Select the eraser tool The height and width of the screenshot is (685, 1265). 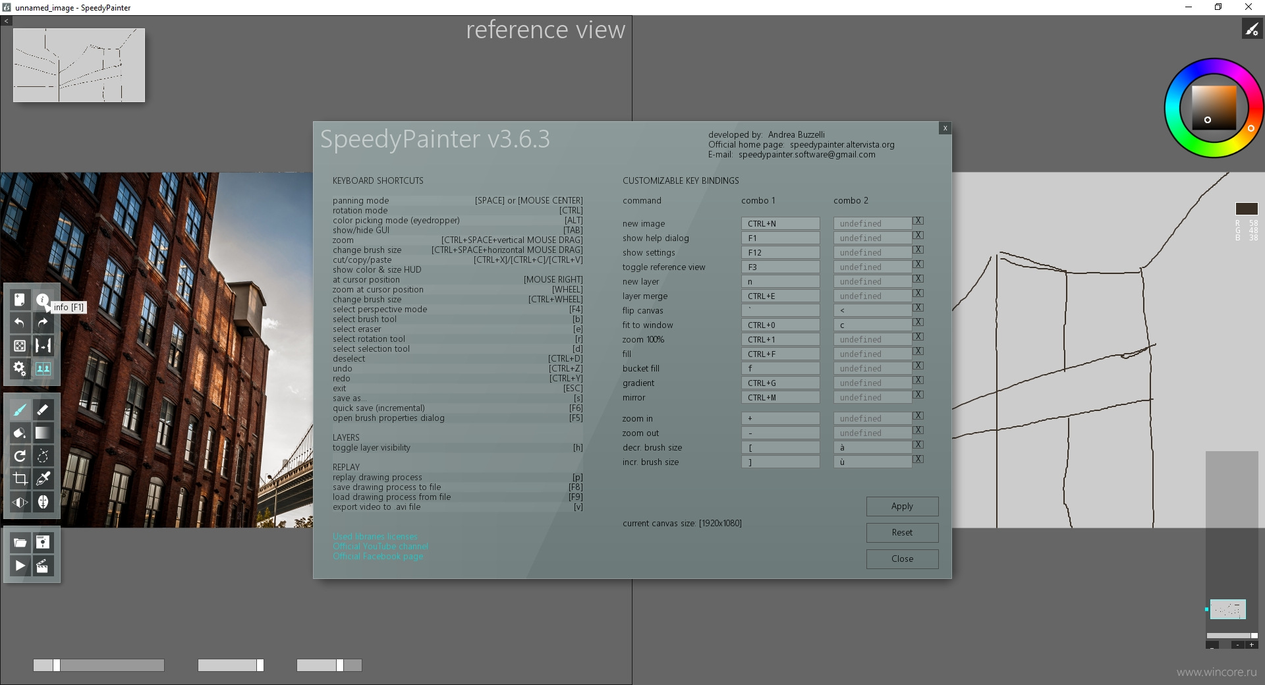43,410
